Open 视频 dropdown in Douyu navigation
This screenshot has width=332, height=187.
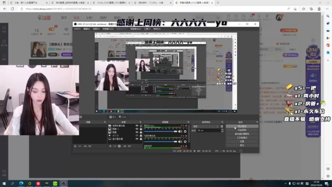103,17
